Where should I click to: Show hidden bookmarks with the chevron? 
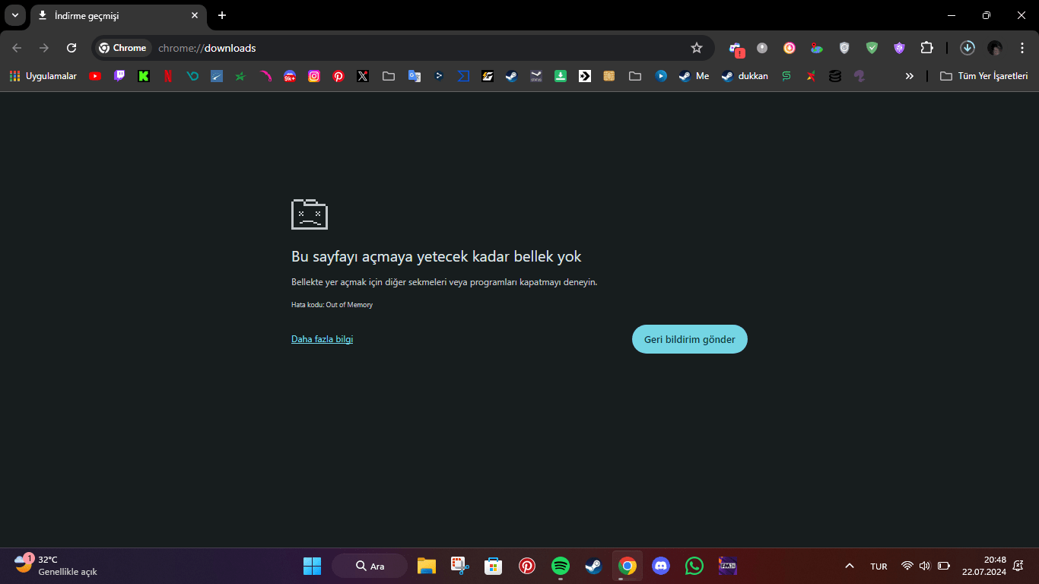[909, 76]
